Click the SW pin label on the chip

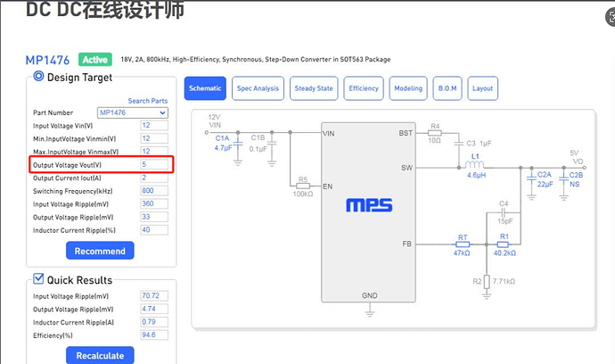click(x=406, y=168)
